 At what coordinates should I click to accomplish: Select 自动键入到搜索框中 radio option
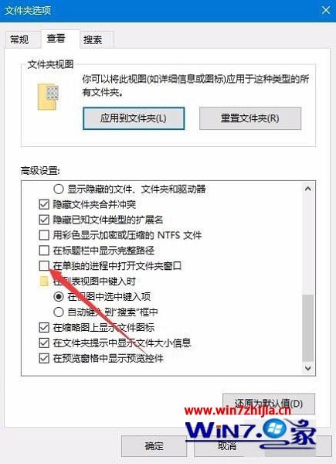pyautogui.click(x=59, y=312)
